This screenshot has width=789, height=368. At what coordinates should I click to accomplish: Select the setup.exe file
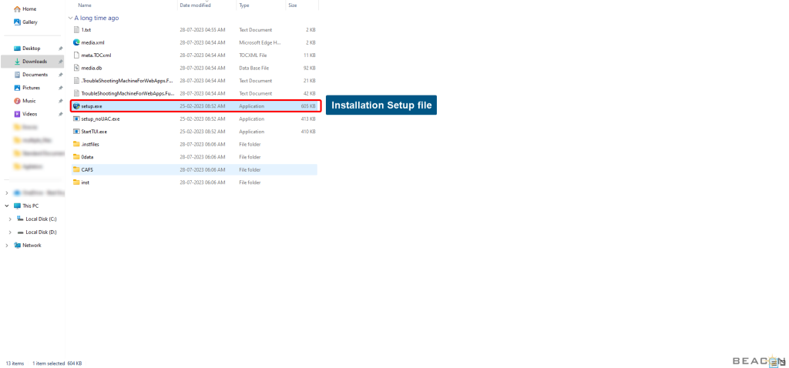[194, 106]
